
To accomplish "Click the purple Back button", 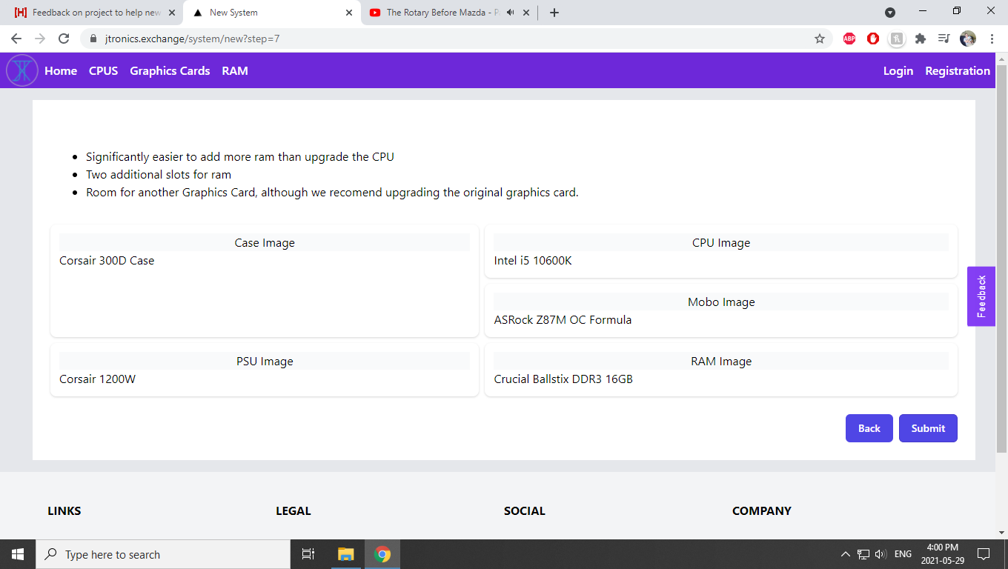I will click(x=869, y=428).
